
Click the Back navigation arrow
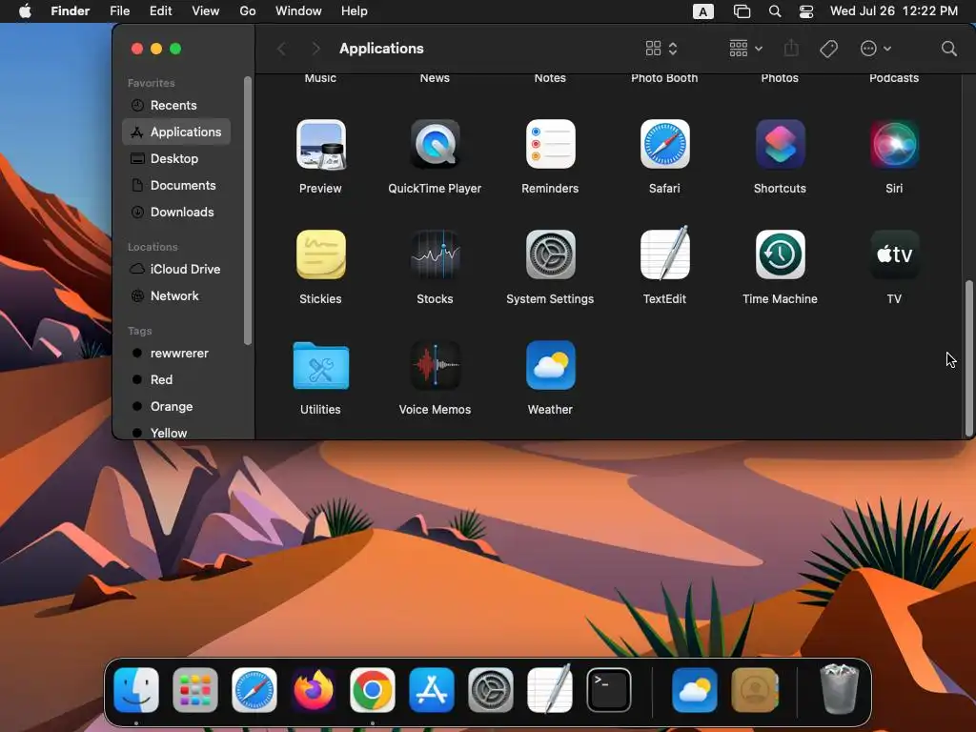coord(281,49)
